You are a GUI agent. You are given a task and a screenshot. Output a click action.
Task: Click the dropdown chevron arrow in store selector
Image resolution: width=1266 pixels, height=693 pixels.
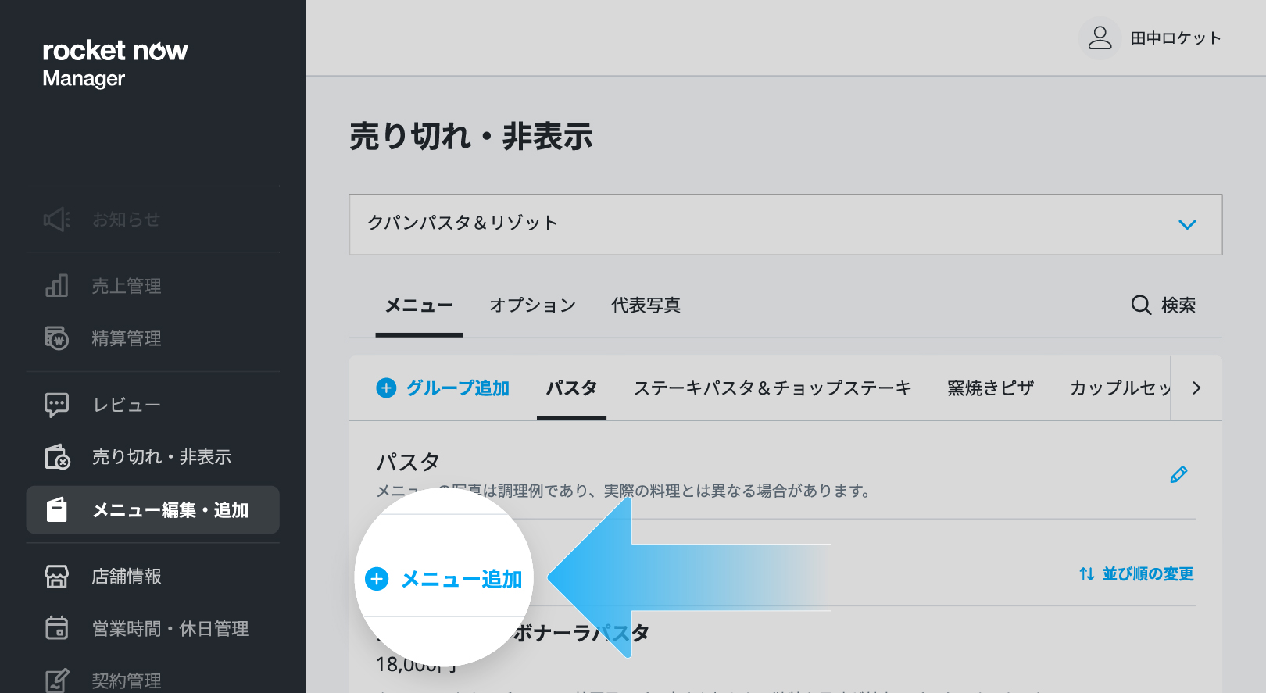click(1187, 225)
